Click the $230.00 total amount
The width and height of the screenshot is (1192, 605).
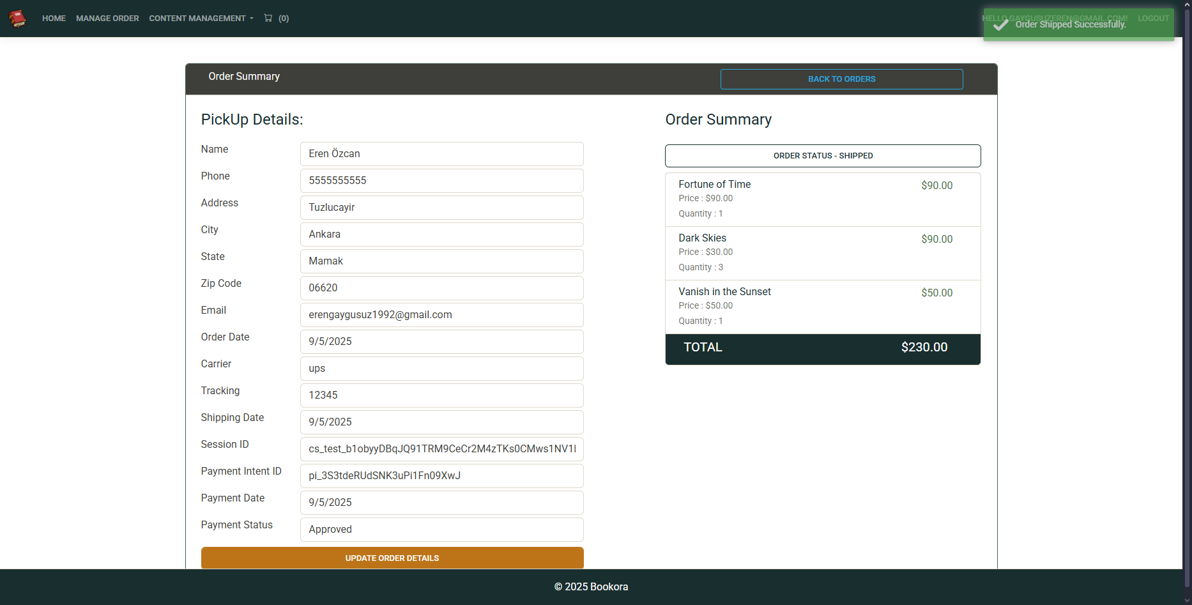924,347
